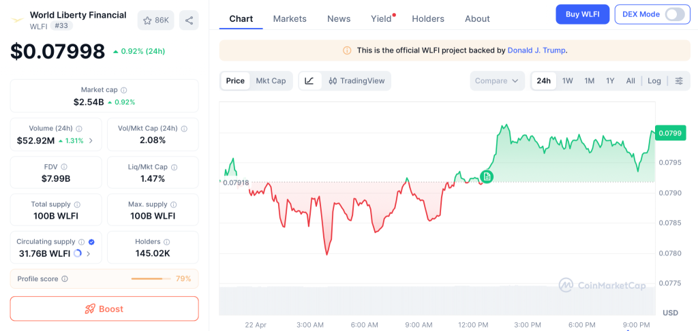The width and height of the screenshot is (698, 331).
Task: Click the Holders info icon
Action: coord(167,242)
